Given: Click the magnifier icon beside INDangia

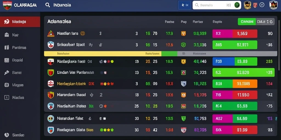Looking at the screenshot, I should click(x=47, y=5).
